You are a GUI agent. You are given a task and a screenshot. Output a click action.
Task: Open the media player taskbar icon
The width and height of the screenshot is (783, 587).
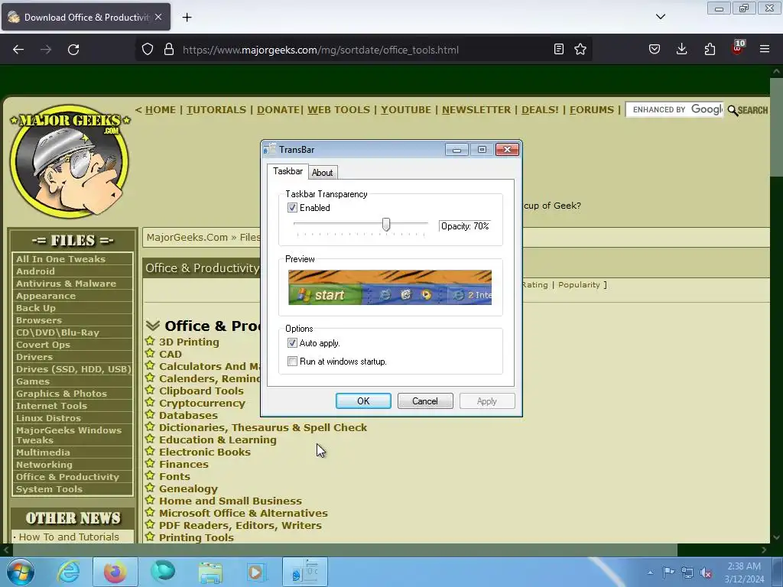[x=257, y=572]
